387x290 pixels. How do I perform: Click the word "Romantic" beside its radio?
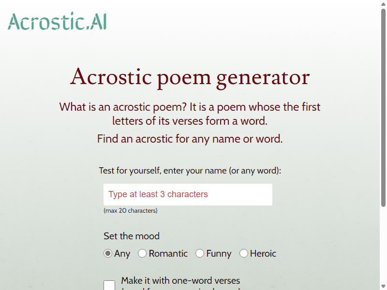tap(168, 253)
